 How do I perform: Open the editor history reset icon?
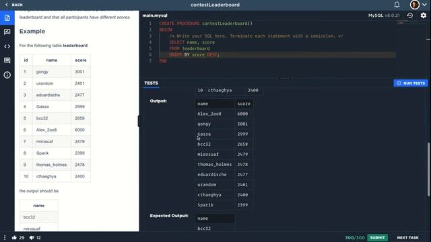pyautogui.click(x=410, y=15)
